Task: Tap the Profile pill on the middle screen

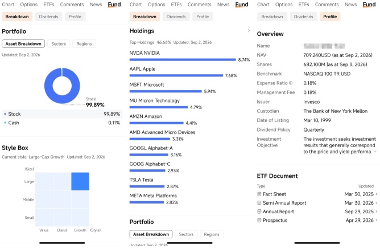Action: (203, 17)
